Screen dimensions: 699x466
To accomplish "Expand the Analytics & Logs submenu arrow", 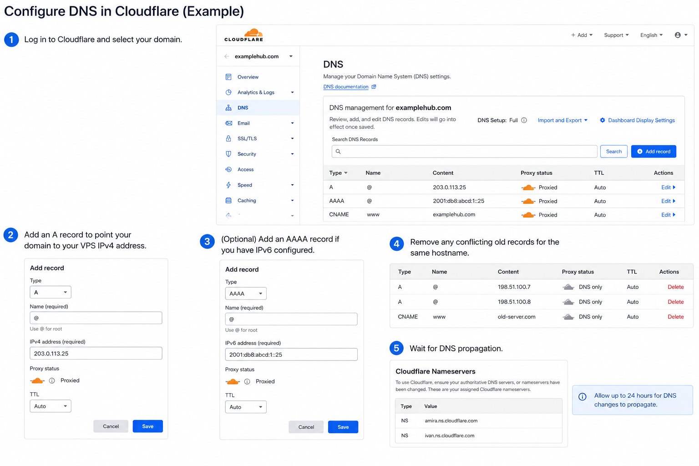I will click(292, 92).
